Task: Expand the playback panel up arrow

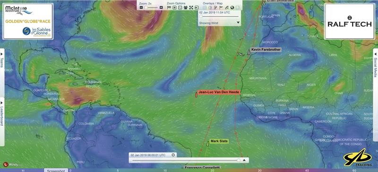Action: coord(244,160)
